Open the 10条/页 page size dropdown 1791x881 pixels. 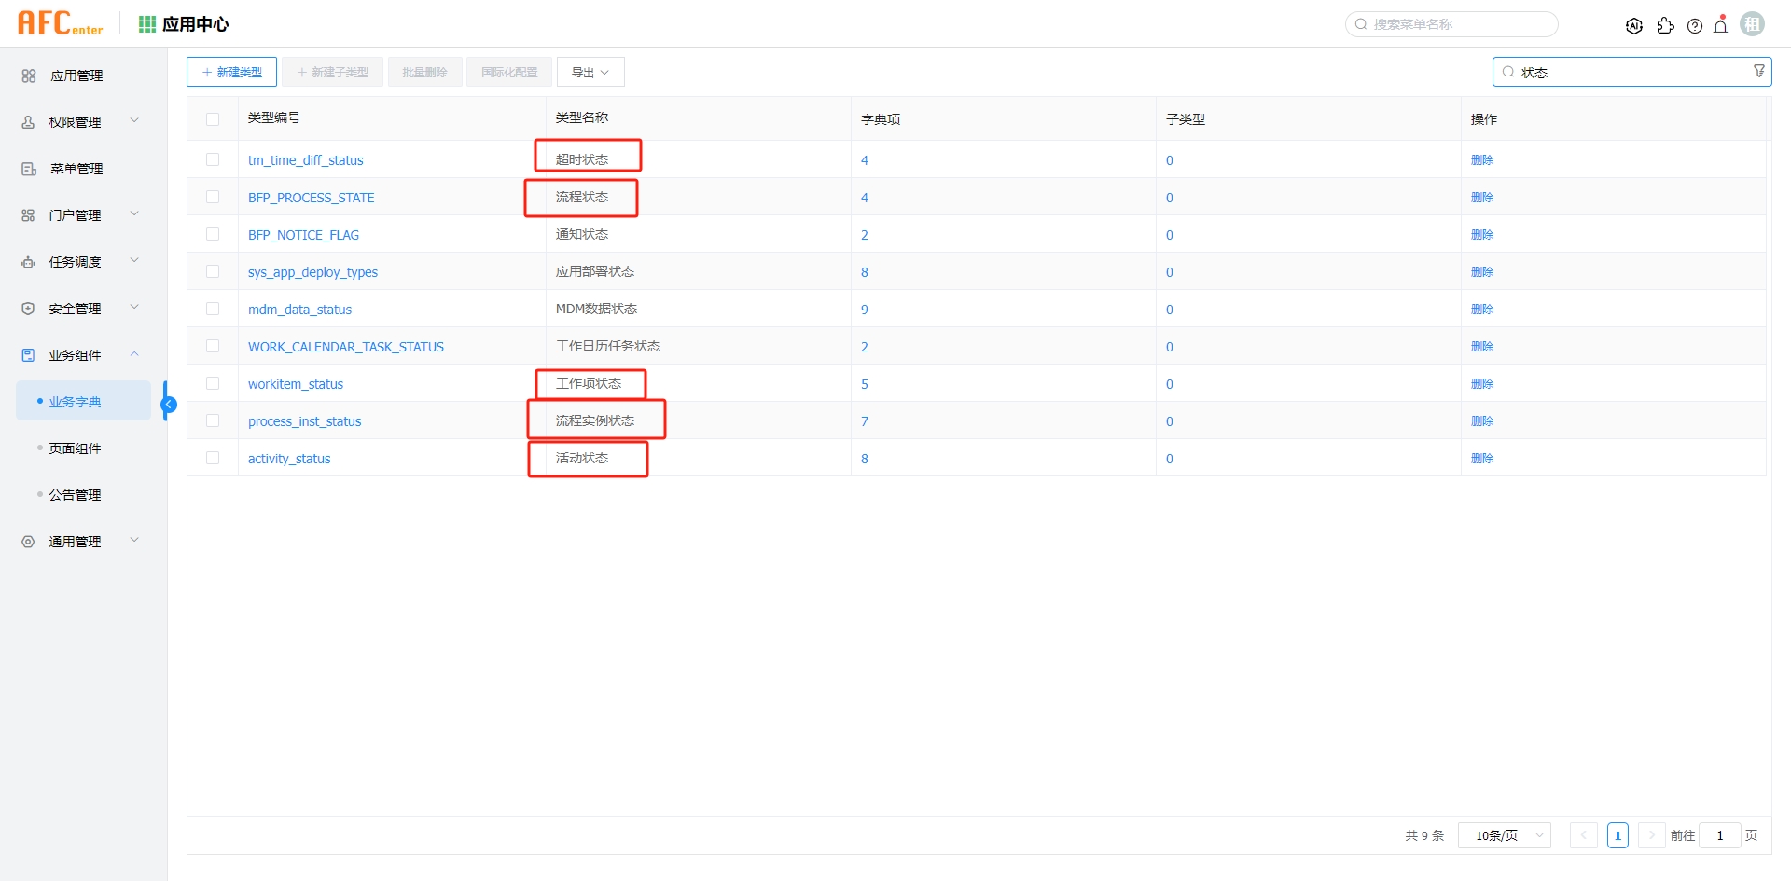pyautogui.click(x=1504, y=835)
